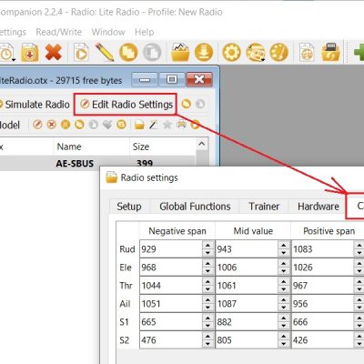Open the Window menu

[x=108, y=32]
